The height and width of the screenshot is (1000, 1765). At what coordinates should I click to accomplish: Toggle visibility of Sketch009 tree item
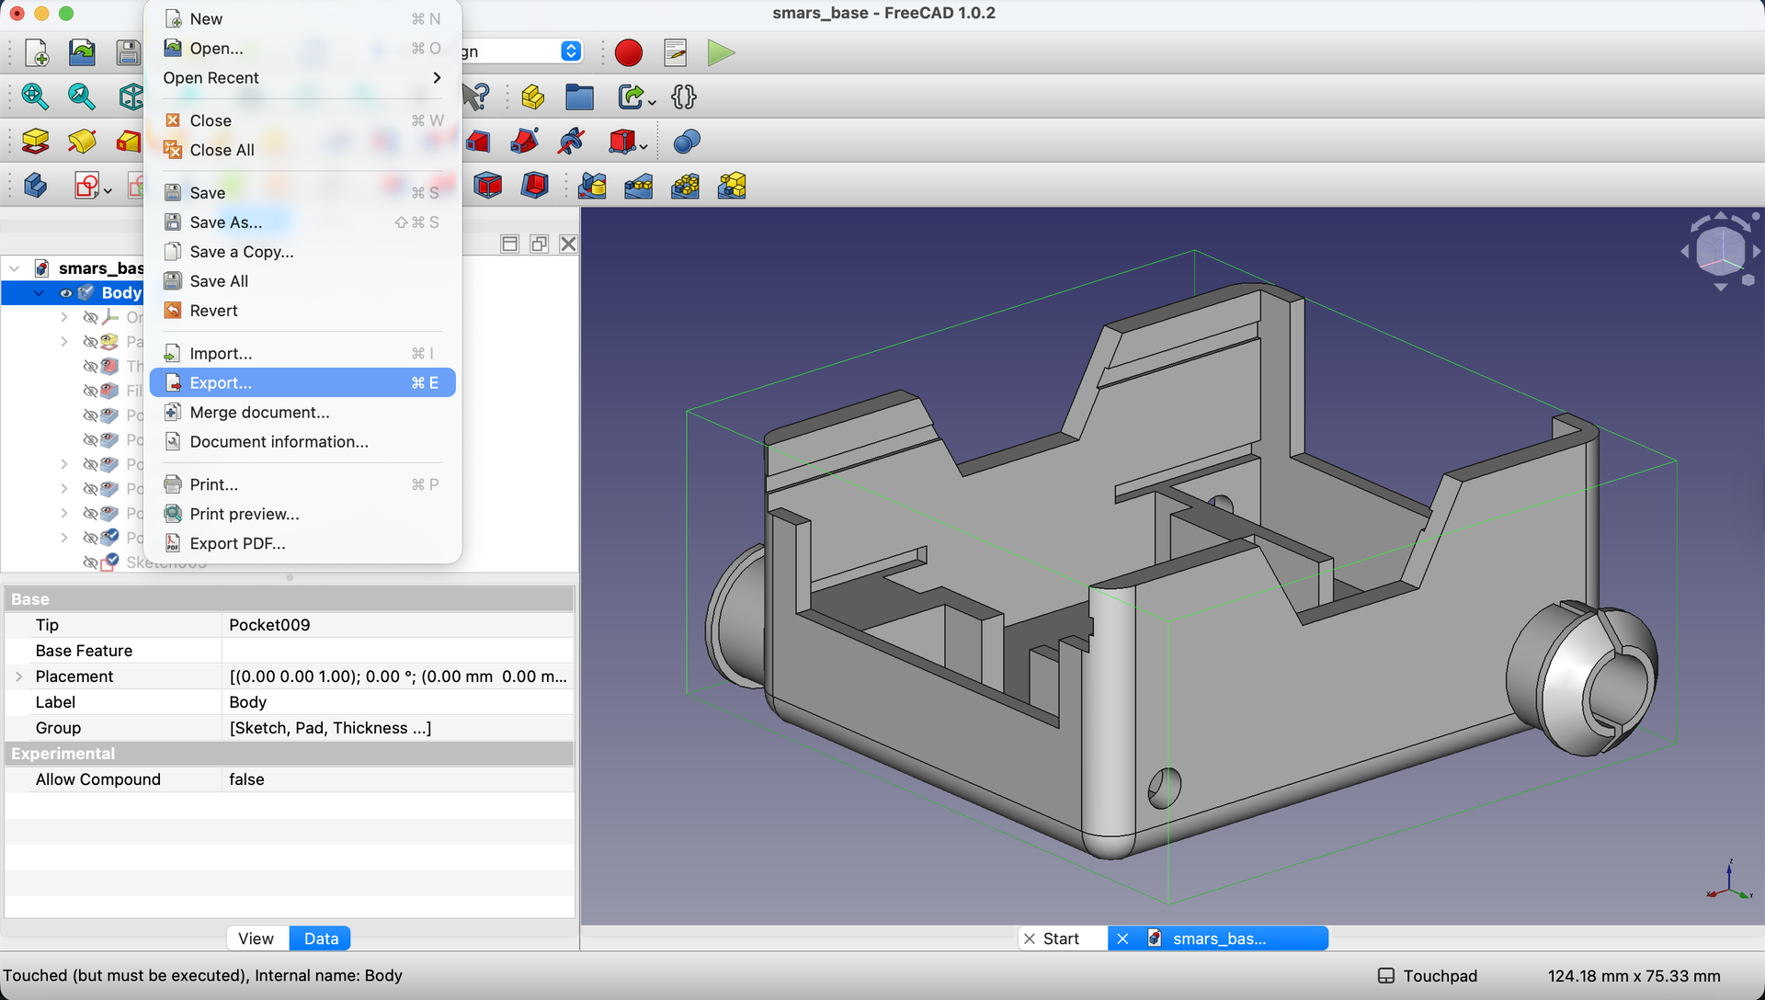90,562
